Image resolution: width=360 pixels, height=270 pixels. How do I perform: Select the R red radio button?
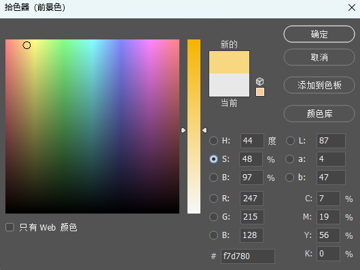(213, 199)
